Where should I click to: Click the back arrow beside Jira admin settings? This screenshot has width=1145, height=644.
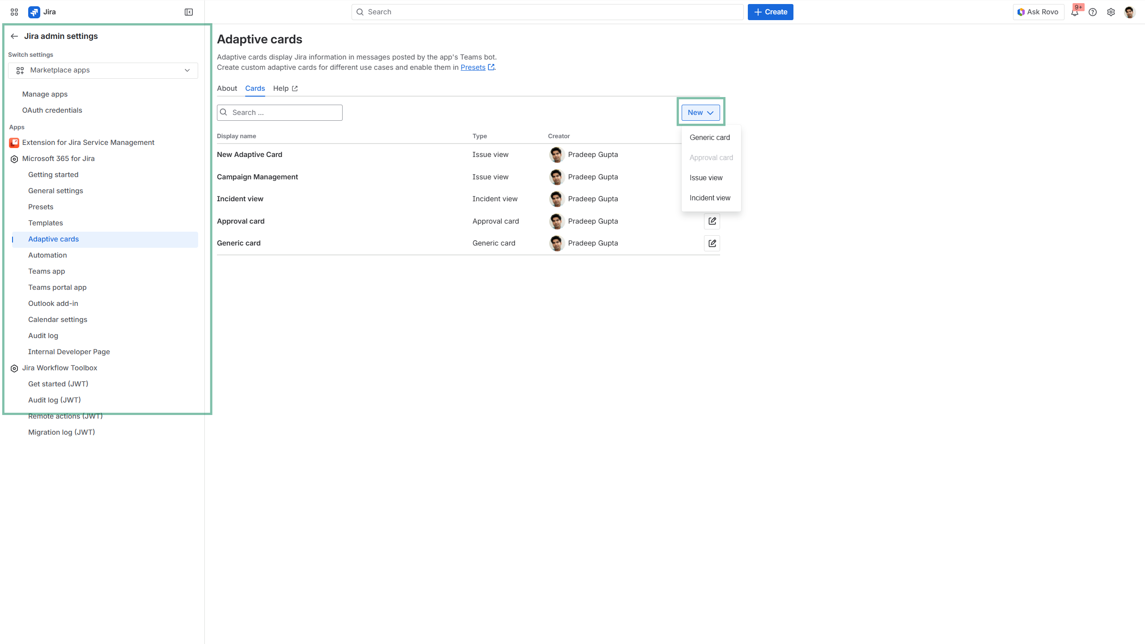click(14, 36)
